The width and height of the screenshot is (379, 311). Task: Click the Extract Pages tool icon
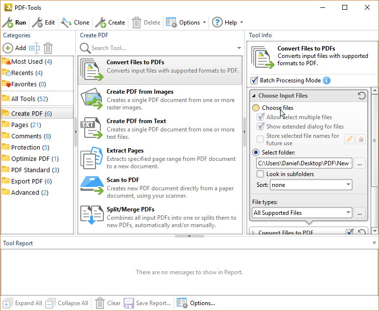pos(92,158)
